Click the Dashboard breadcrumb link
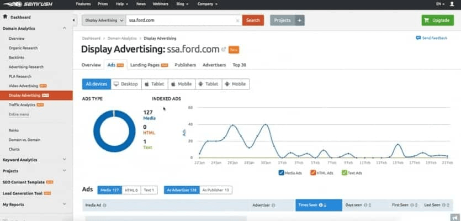Viewport: 461px width, 221px height. pyautogui.click(x=91, y=38)
